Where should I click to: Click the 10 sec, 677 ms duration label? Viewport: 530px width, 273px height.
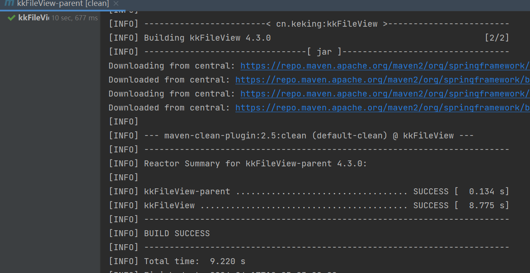point(75,18)
